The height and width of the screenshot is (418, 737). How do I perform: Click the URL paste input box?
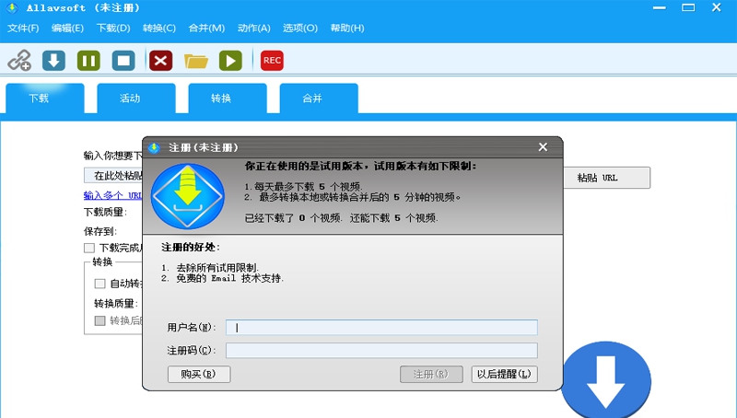click(113, 176)
